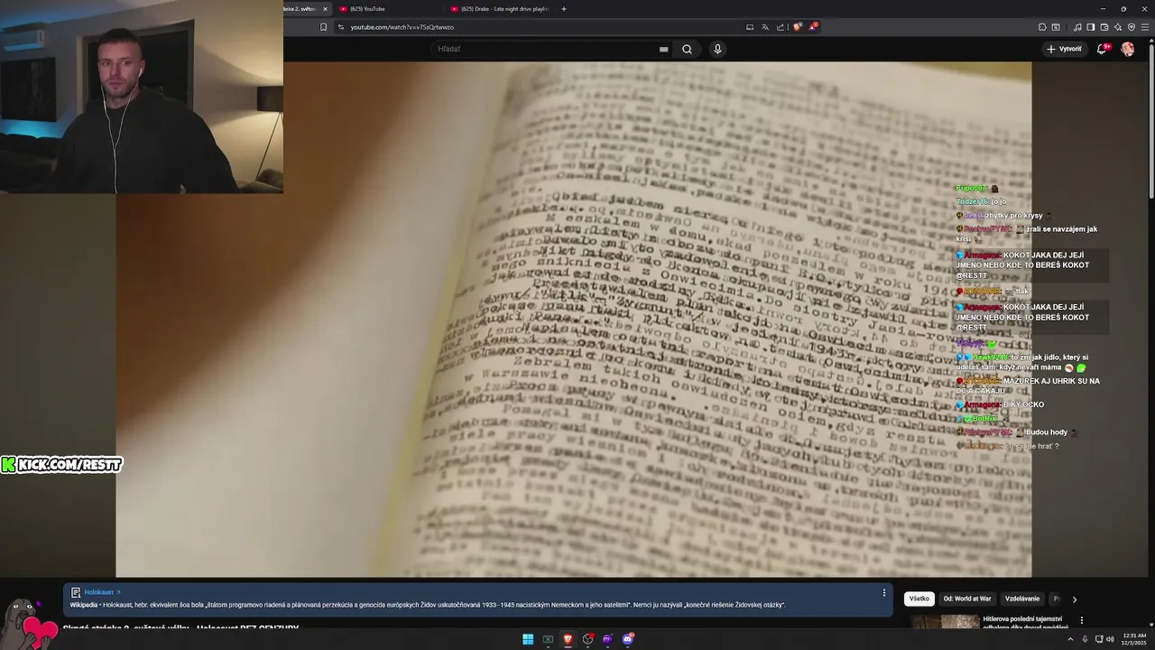Open the Brave browser taskbar icon
This screenshot has width=1155, height=650.
pyautogui.click(x=568, y=639)
